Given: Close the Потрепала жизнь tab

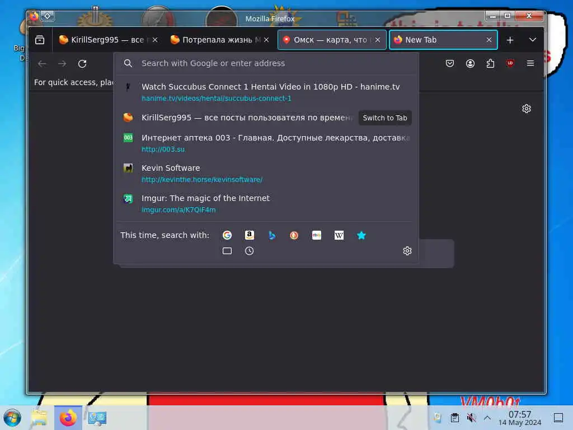Looking at the screenshot, I should [x=266, y=40].
